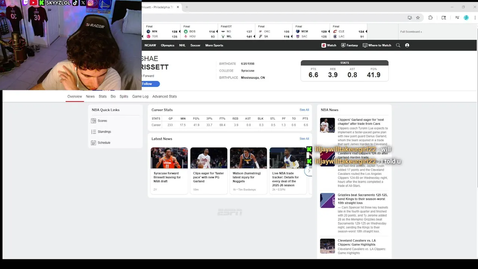This screenshot has width=478, height=269.
Task: Click the blue Follow button
Action: 150,84
